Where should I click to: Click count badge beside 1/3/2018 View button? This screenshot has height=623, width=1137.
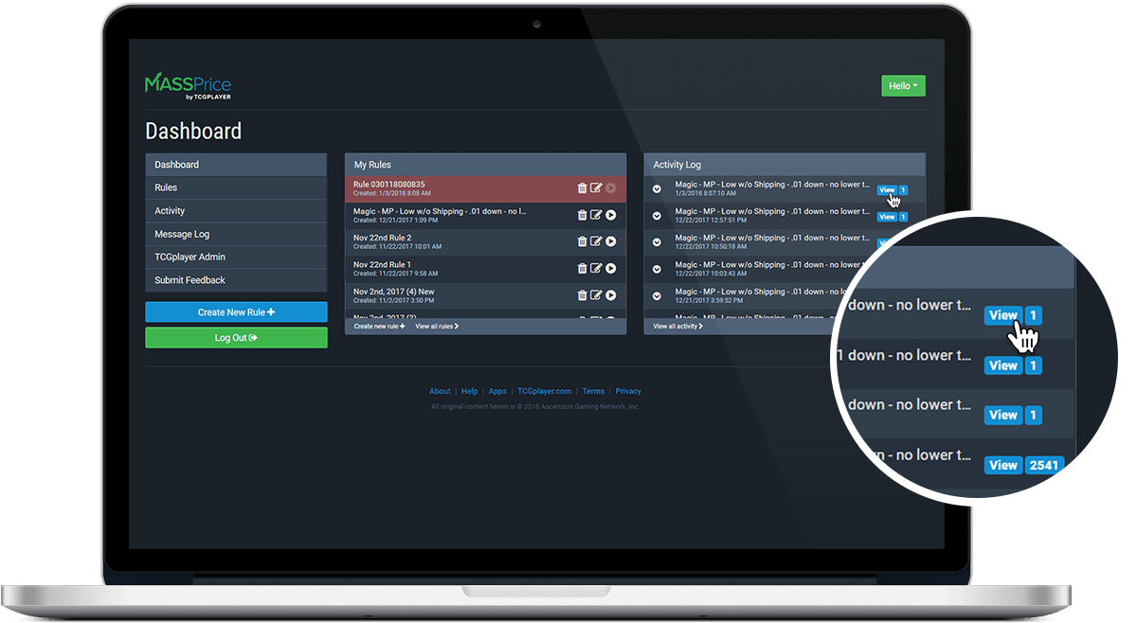coord(903,189)
